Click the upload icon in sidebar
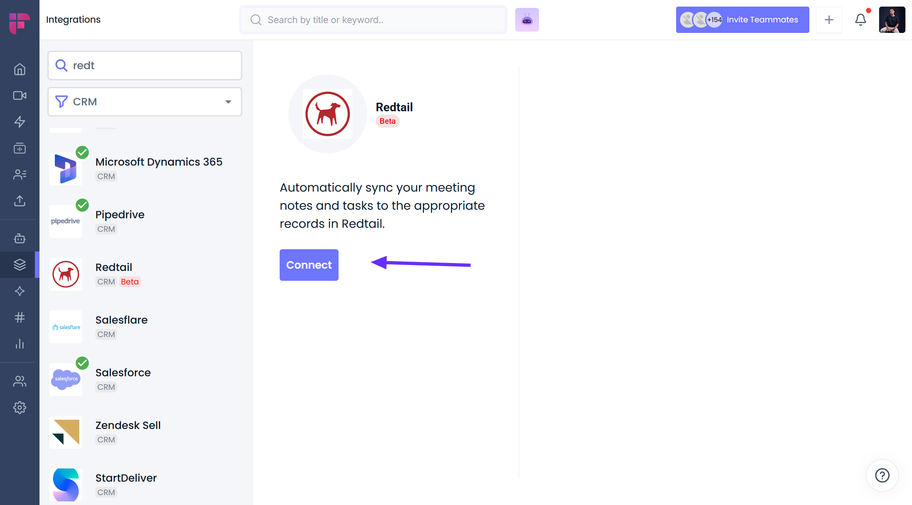Viewport: 912px width, 505px height. click(x=19, y=201)
